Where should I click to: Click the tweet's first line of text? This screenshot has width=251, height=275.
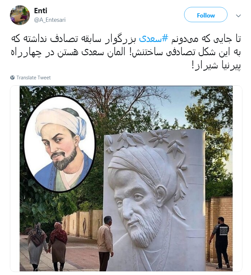126,39
